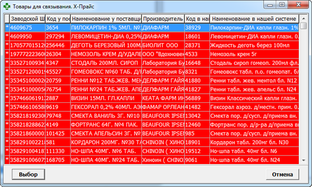Click our system code 56889
Viewport: 312px width, 187px height.
click(197, 98)
